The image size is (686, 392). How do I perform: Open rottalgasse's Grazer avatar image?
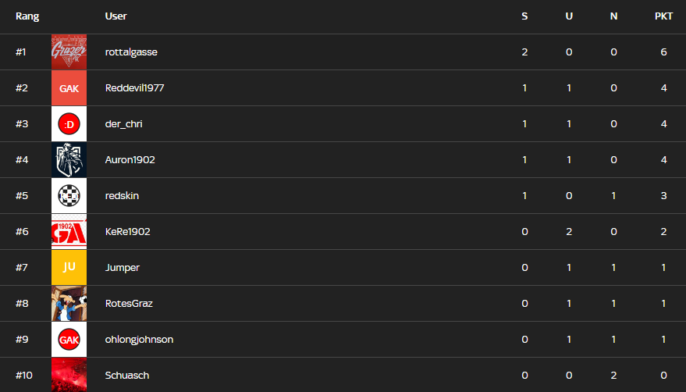click(x=69, y=52)
